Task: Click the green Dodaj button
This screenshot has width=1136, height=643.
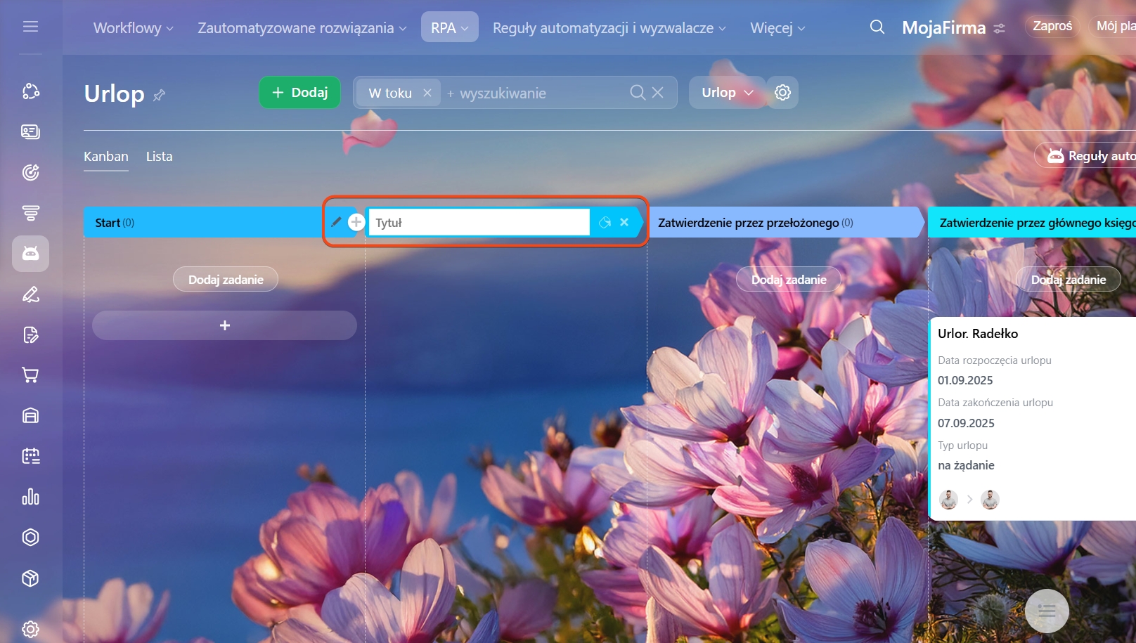Action: point(300,92)
